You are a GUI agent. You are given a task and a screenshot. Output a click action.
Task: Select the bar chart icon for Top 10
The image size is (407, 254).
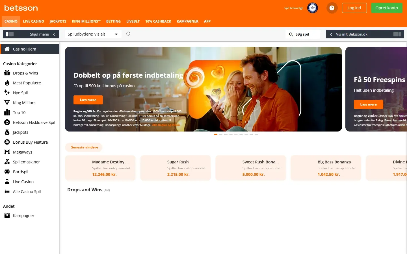coord(7,113)
